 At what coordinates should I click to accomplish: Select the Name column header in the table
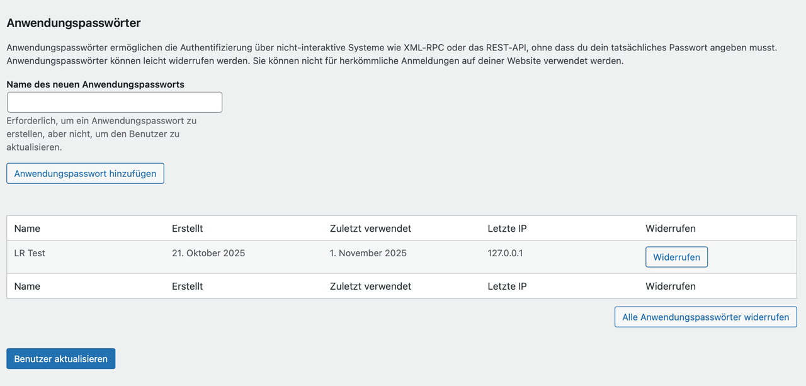27,228
